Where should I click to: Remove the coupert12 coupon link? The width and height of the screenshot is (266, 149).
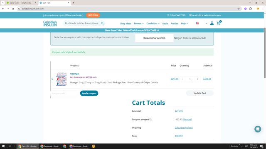[x=187, y=119]
